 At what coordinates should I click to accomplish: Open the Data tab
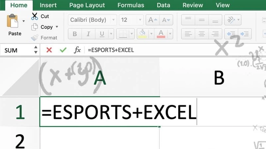click(x=163, y=5)
